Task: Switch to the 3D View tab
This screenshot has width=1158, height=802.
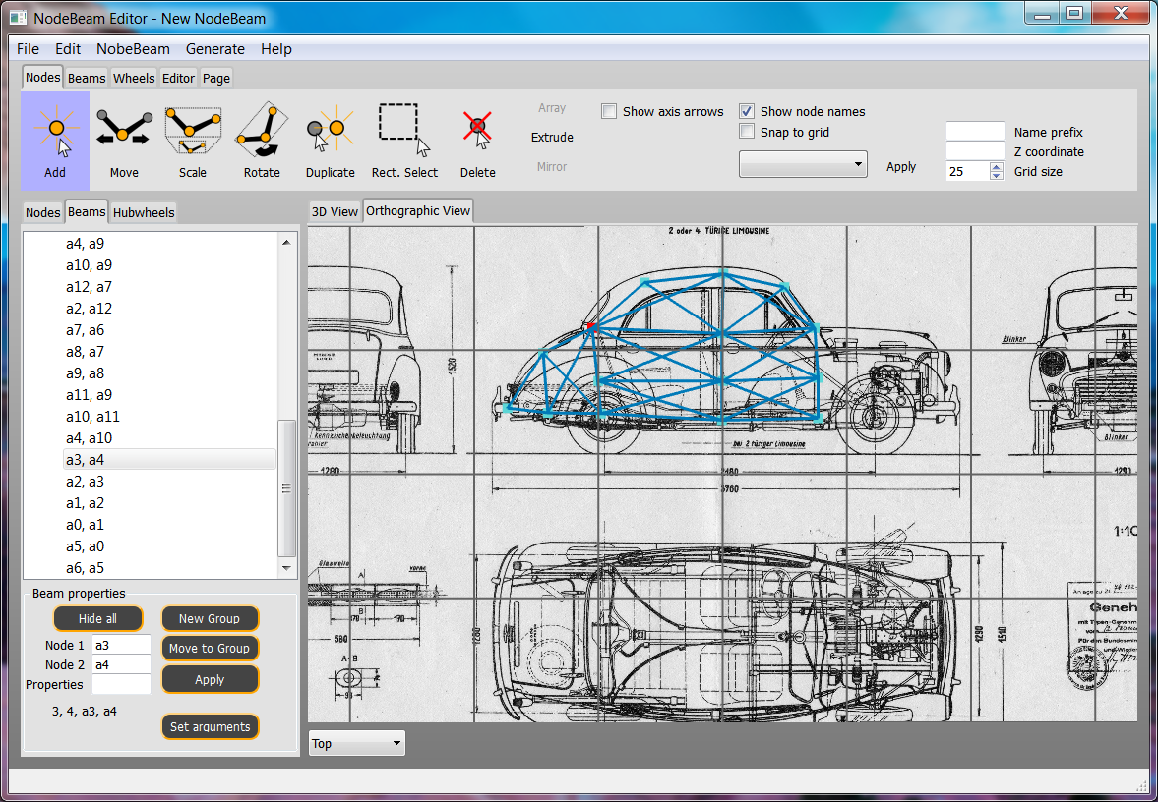Action: [x=335, y=211]
